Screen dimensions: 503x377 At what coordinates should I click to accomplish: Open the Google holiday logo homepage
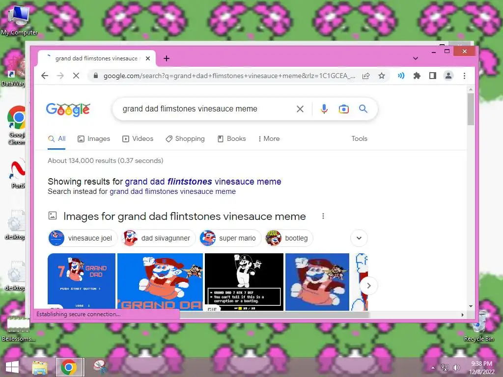68,109
